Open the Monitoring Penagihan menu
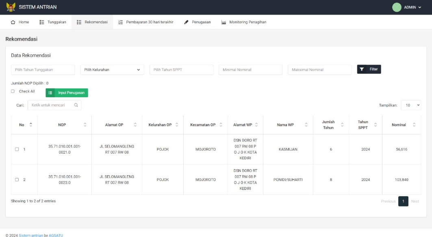This screenshot has height=237, width=432. (244, 22)
